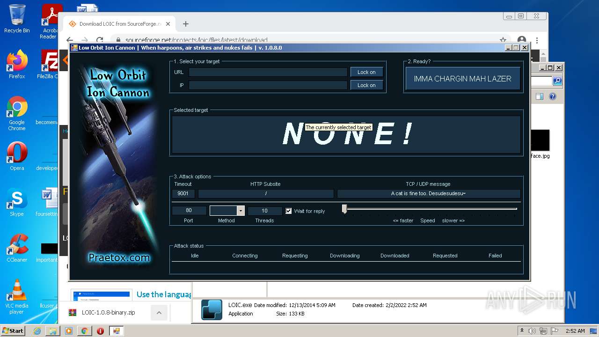Open the CCleaner desktop icon
Image resolution: width=599 pixels, height=337 pixels.
17,248
